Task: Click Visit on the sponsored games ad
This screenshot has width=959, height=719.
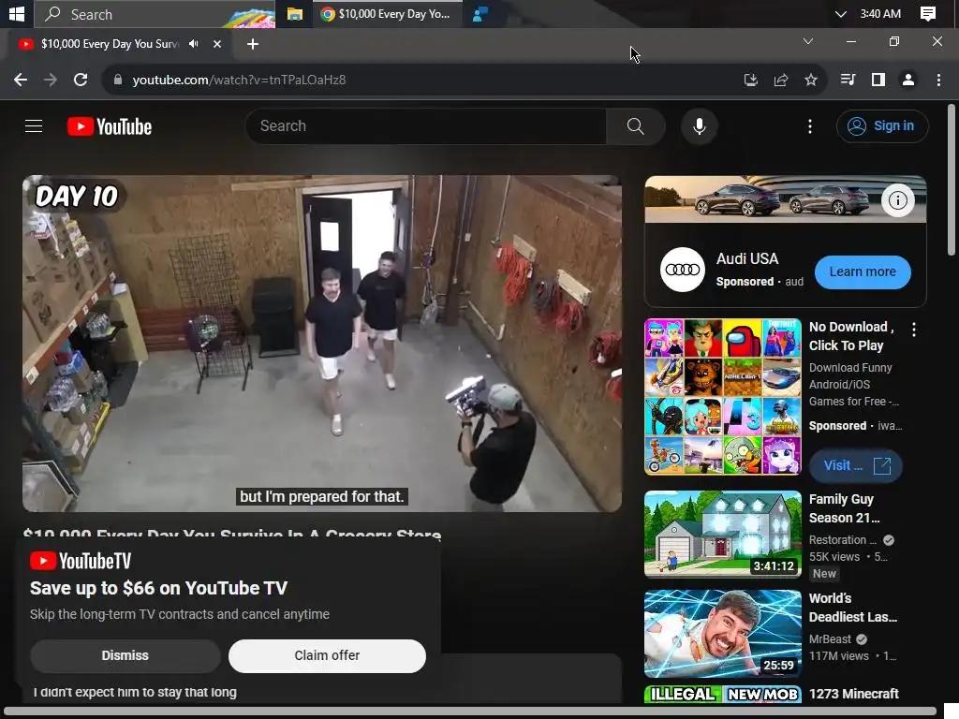Action: click(x=856, y=466)
